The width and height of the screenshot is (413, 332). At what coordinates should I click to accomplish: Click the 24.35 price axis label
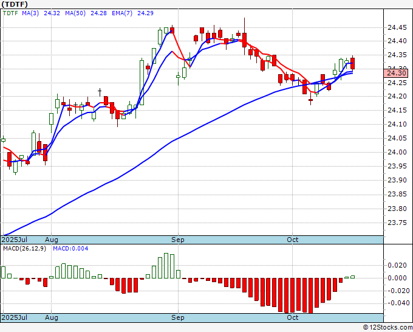point(397,55)
